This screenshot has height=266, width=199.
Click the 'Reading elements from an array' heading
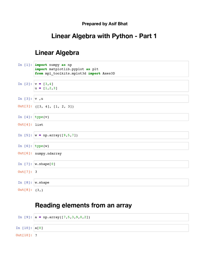pyautogui.click(x=83, y=205)
